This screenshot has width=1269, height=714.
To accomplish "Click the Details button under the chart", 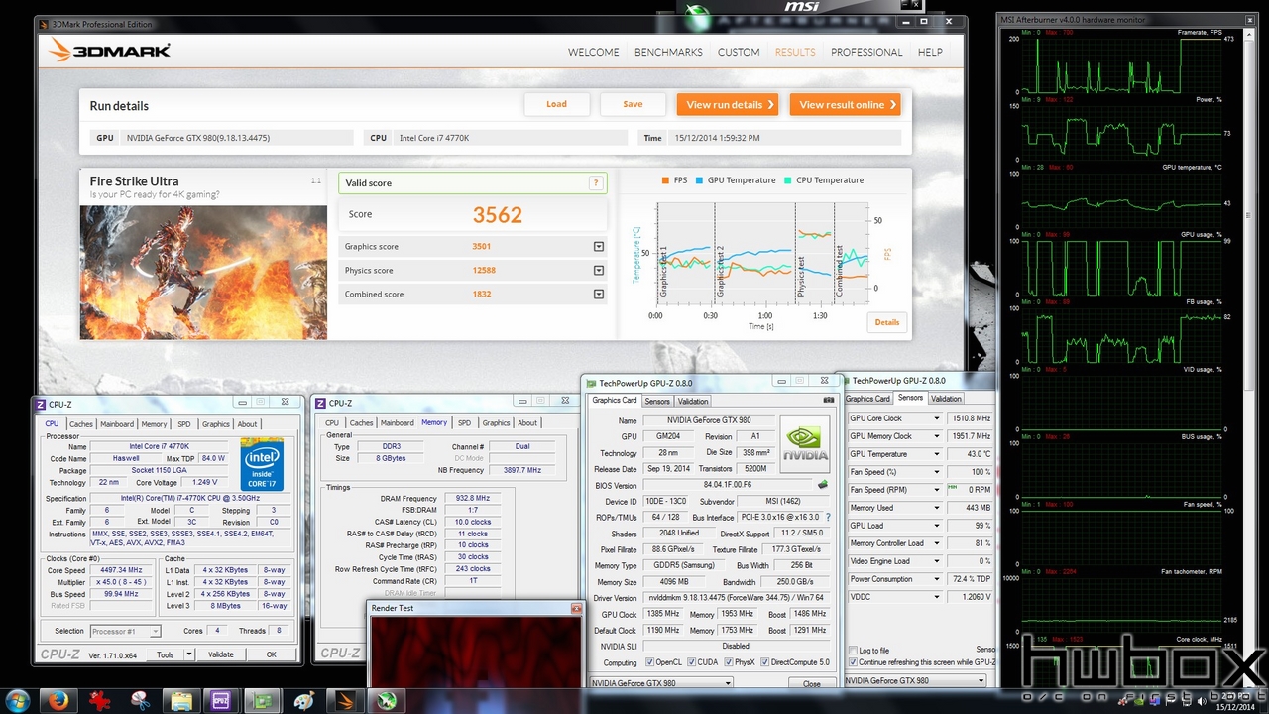I will (886, 322).
